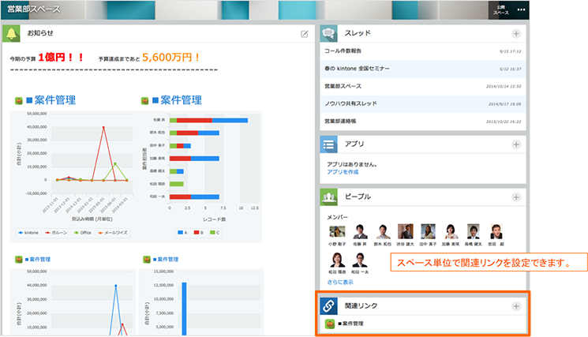Viewport: 588px width, 337px height.
Task: Open the last profile photo in first member row
Action: 496,232
